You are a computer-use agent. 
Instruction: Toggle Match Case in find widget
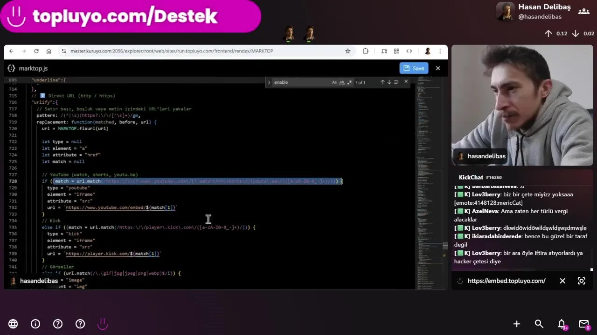click(334, 82)
